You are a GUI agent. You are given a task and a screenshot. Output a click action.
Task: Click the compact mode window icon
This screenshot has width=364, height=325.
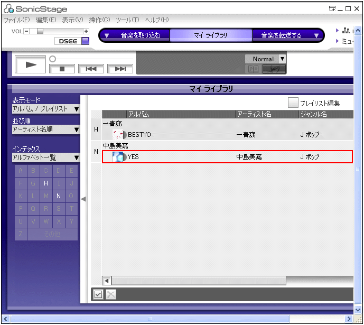pyautogui.click(x=332, y=8)
